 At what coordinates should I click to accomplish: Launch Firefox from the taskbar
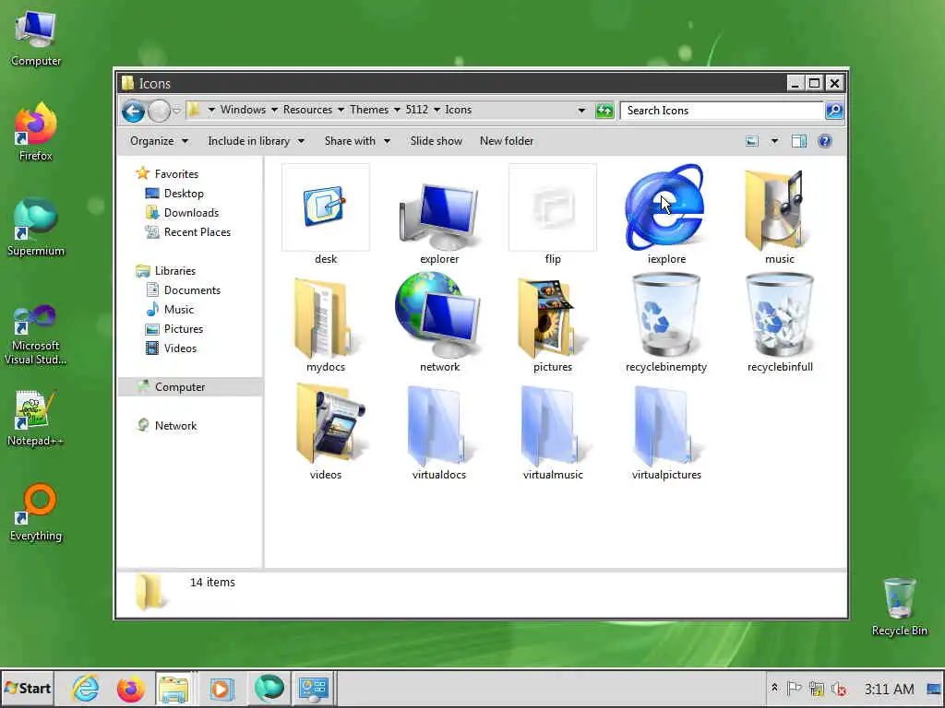[130, 688]
